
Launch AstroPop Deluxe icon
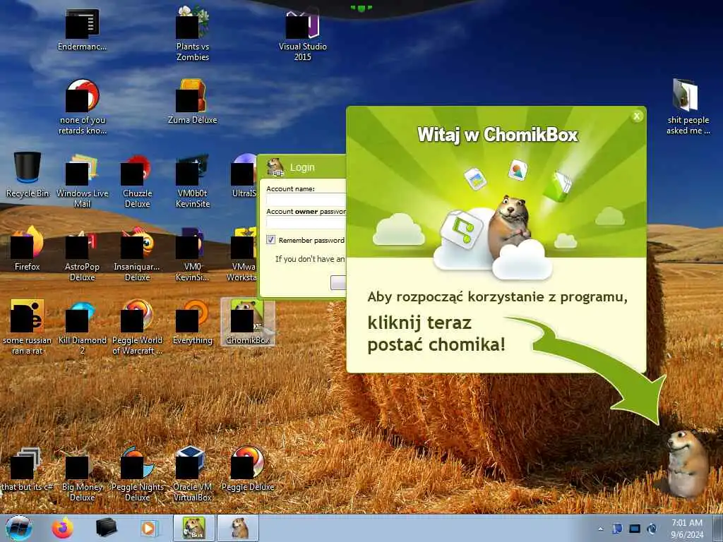tap(82, 253)
